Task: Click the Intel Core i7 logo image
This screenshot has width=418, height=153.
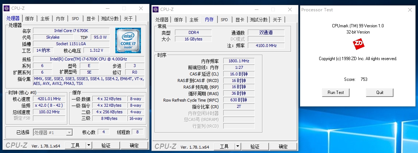Action: click(x=128, y=40)
